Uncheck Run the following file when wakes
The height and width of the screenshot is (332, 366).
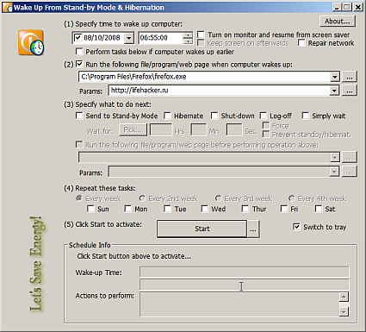(79, 64)
